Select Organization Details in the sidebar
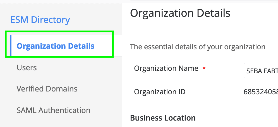This screenshot has width=278, height=127. coord(56,46)
